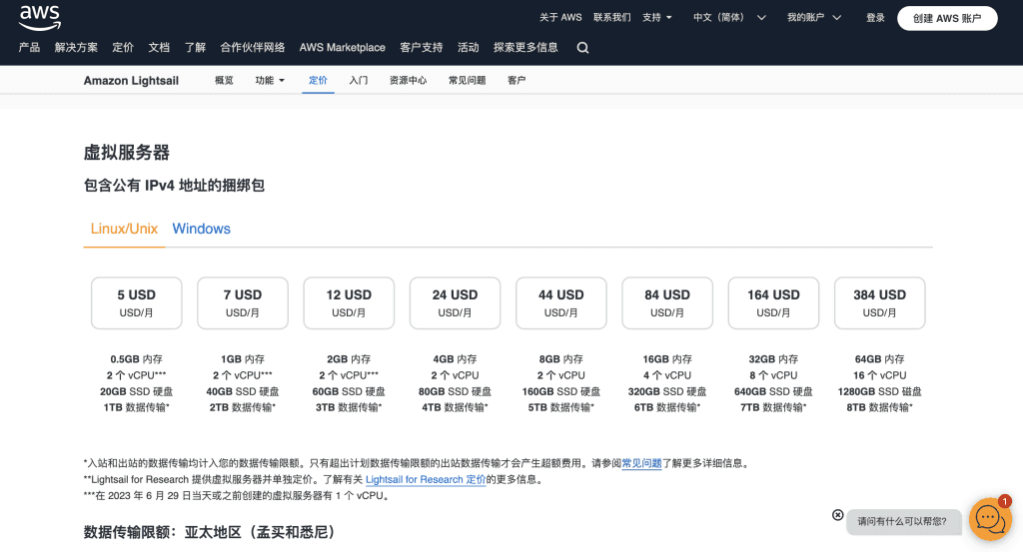Open the 常见问题 footnote link

click(641, 463)
